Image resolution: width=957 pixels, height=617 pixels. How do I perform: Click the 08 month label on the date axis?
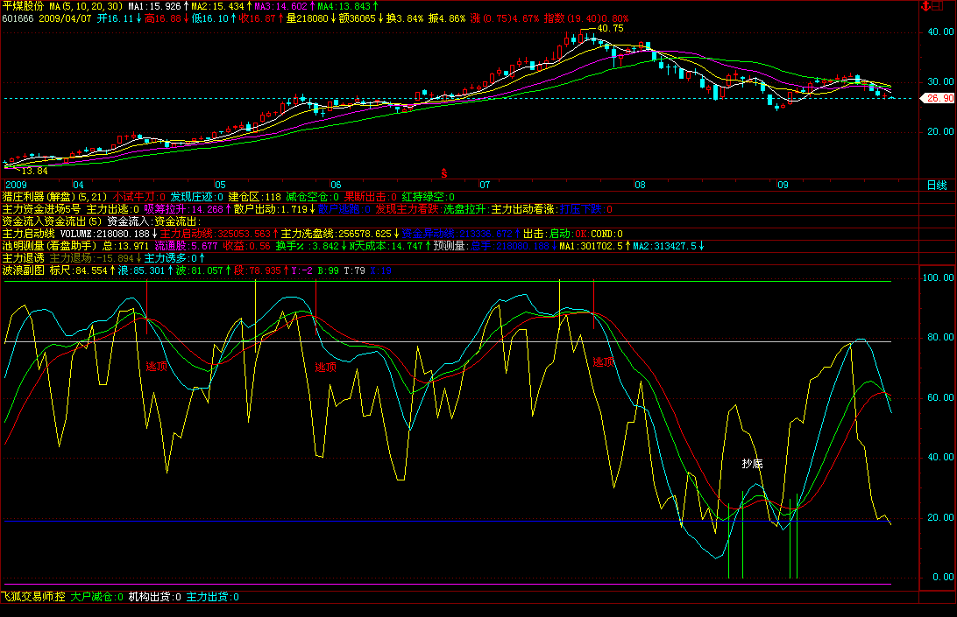(640, 185)
